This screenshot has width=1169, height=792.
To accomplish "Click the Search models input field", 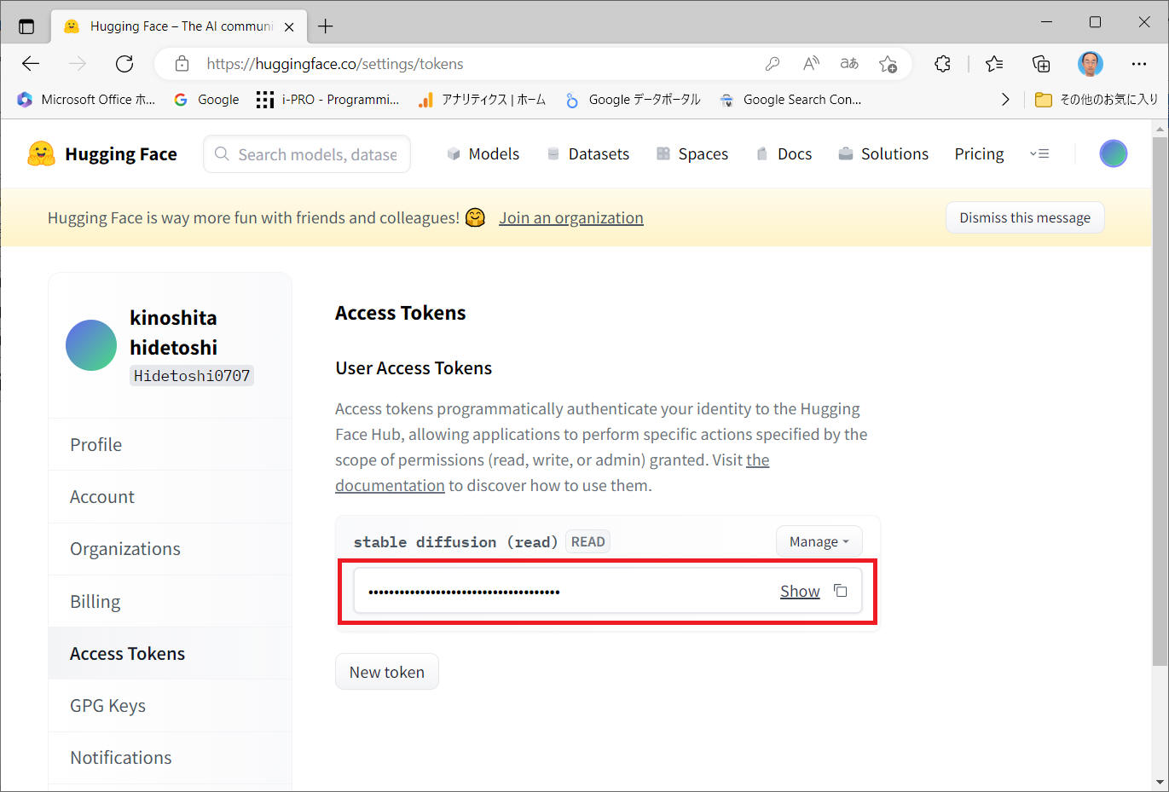I will click(x=307, y=154).
